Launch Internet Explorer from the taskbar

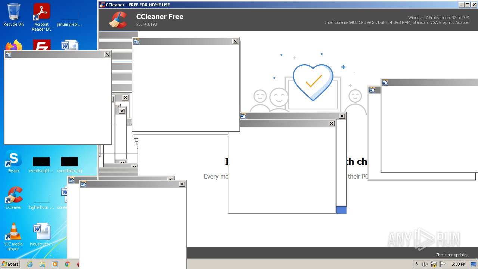[30, 264]
